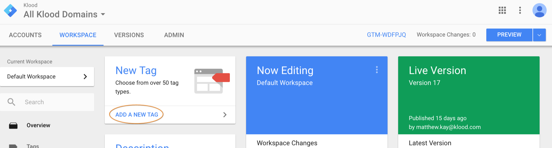Viewport: 552px width, 148px height.
Task: Open the Google apps grid
Action: tap(502, 10)
